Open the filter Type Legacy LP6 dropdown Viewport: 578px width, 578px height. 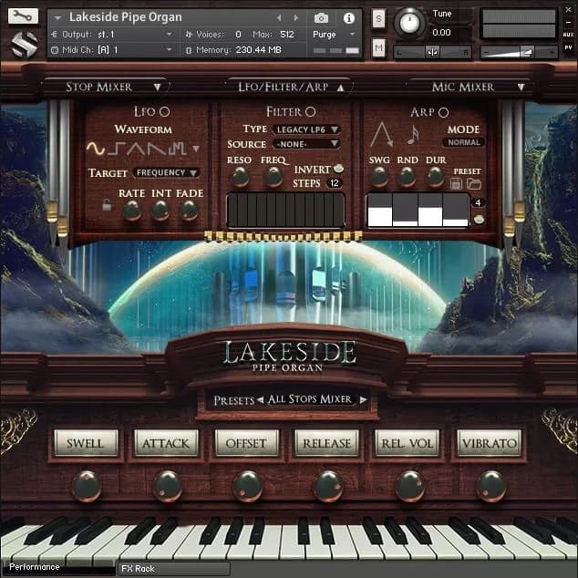click(x=306, y=129)
